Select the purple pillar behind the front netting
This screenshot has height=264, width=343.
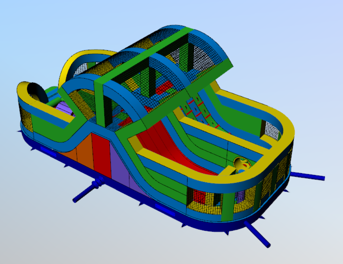[x=241, y=197]
